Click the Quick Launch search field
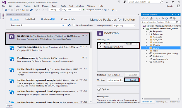 click(x=145, y=2)
